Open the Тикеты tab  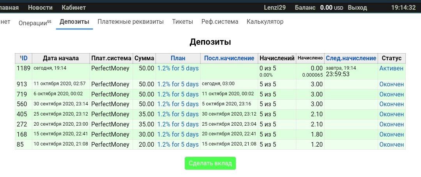point(182,22)
